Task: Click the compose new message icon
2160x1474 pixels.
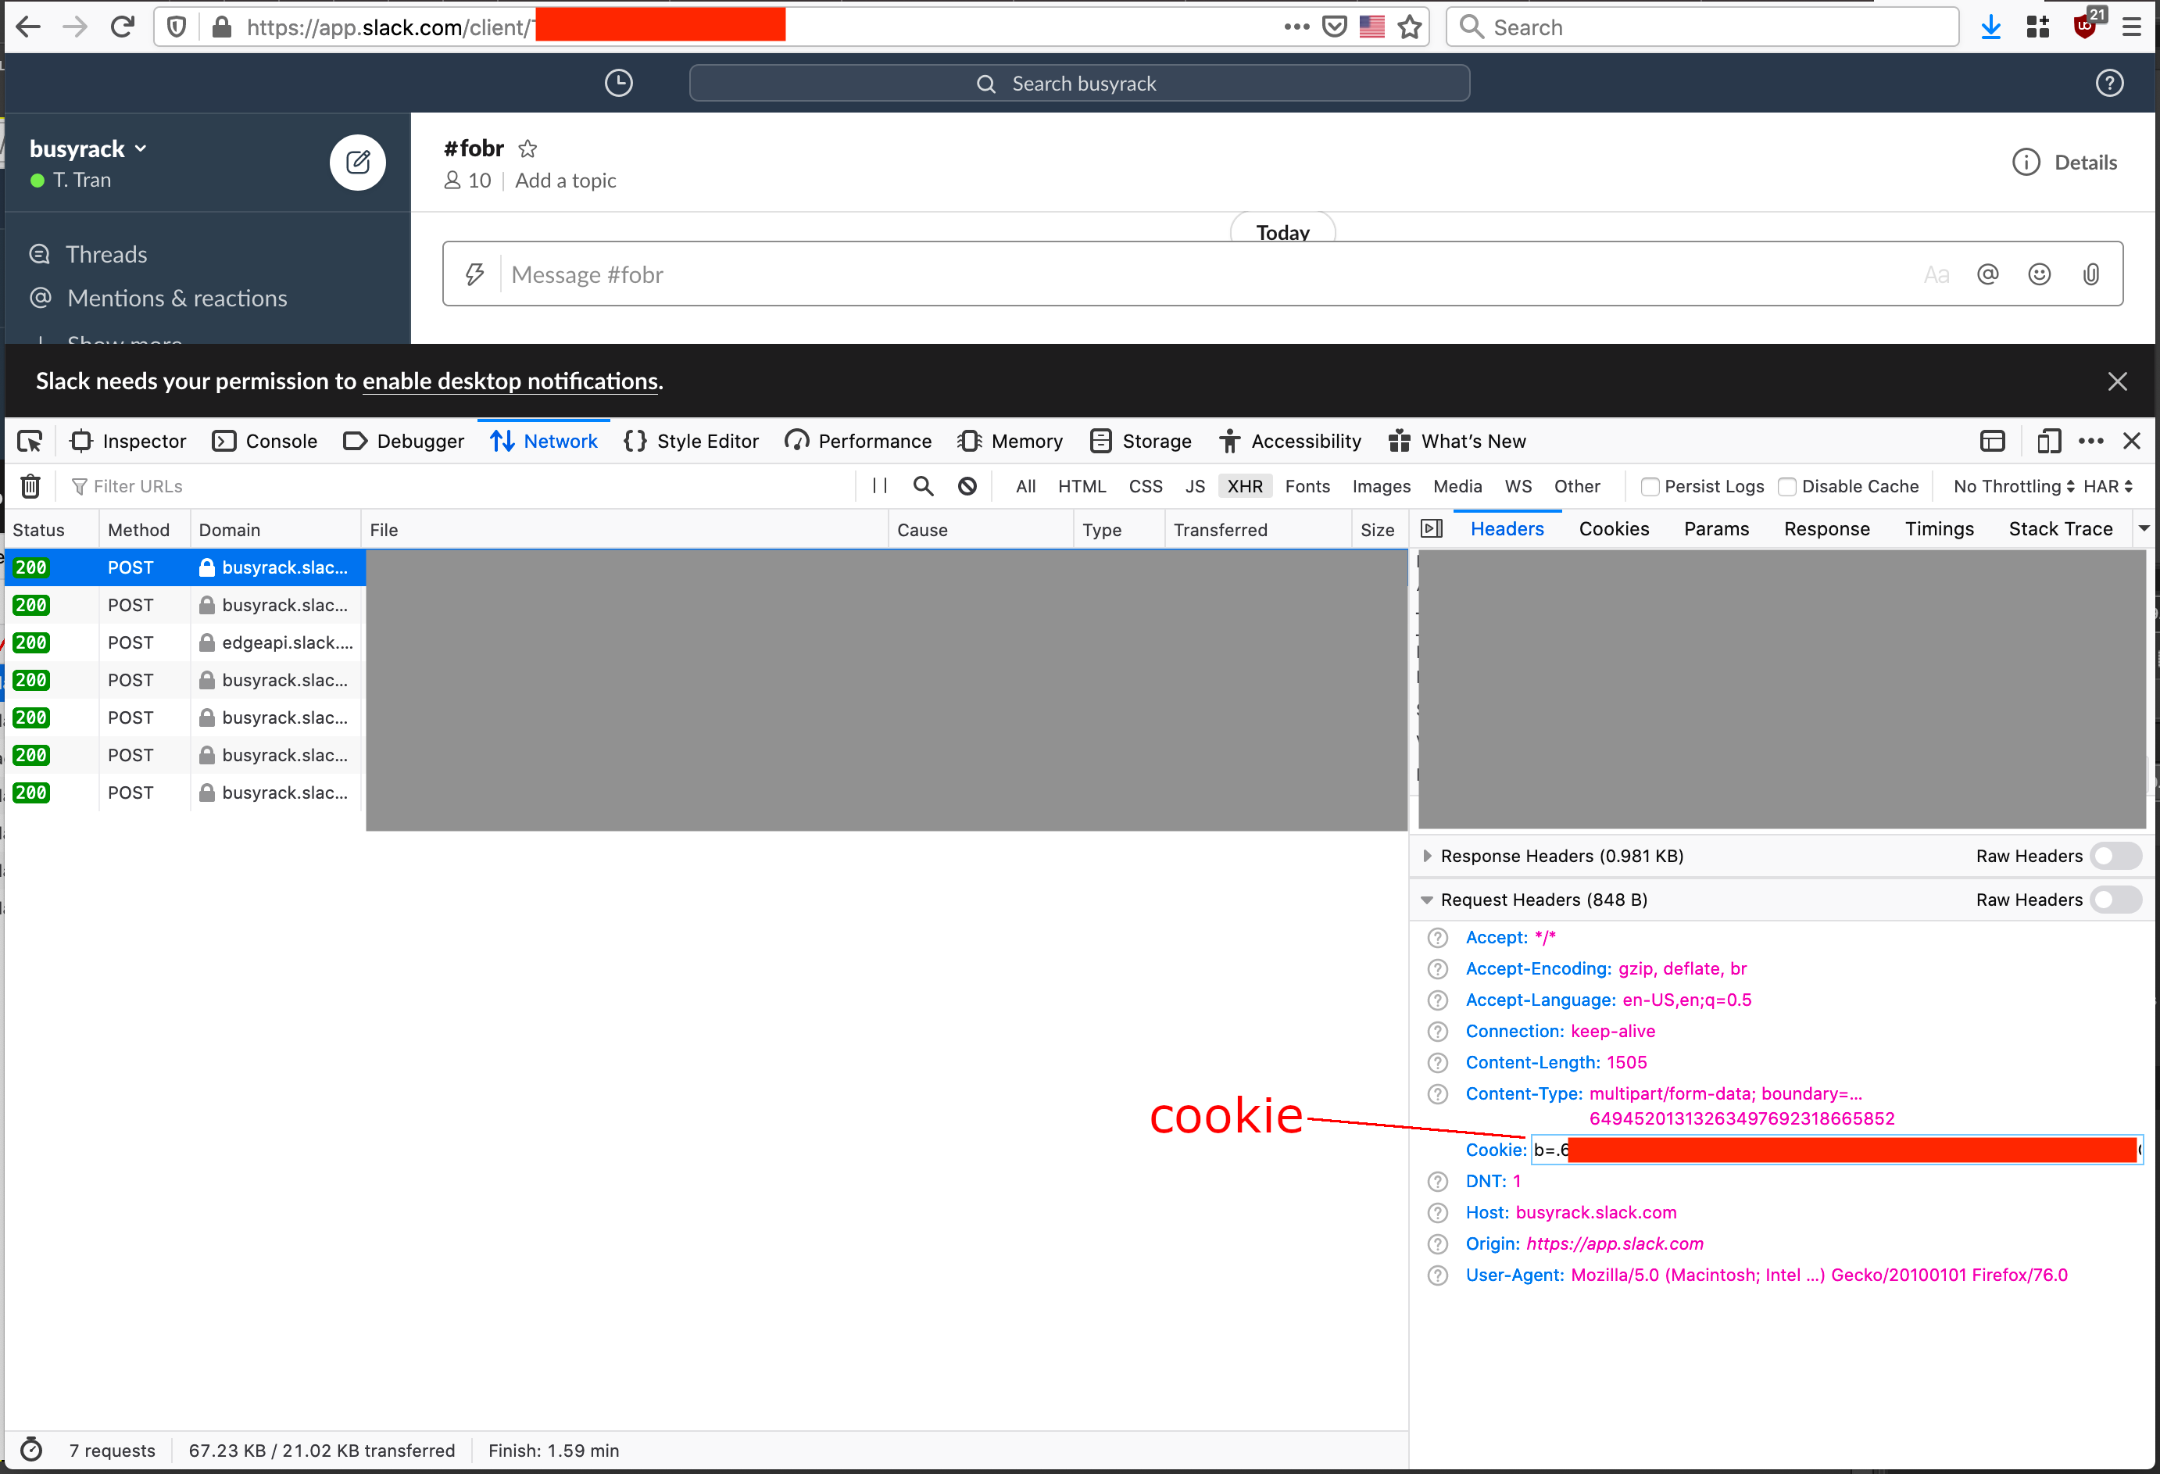Action: (x=358, y=163)
